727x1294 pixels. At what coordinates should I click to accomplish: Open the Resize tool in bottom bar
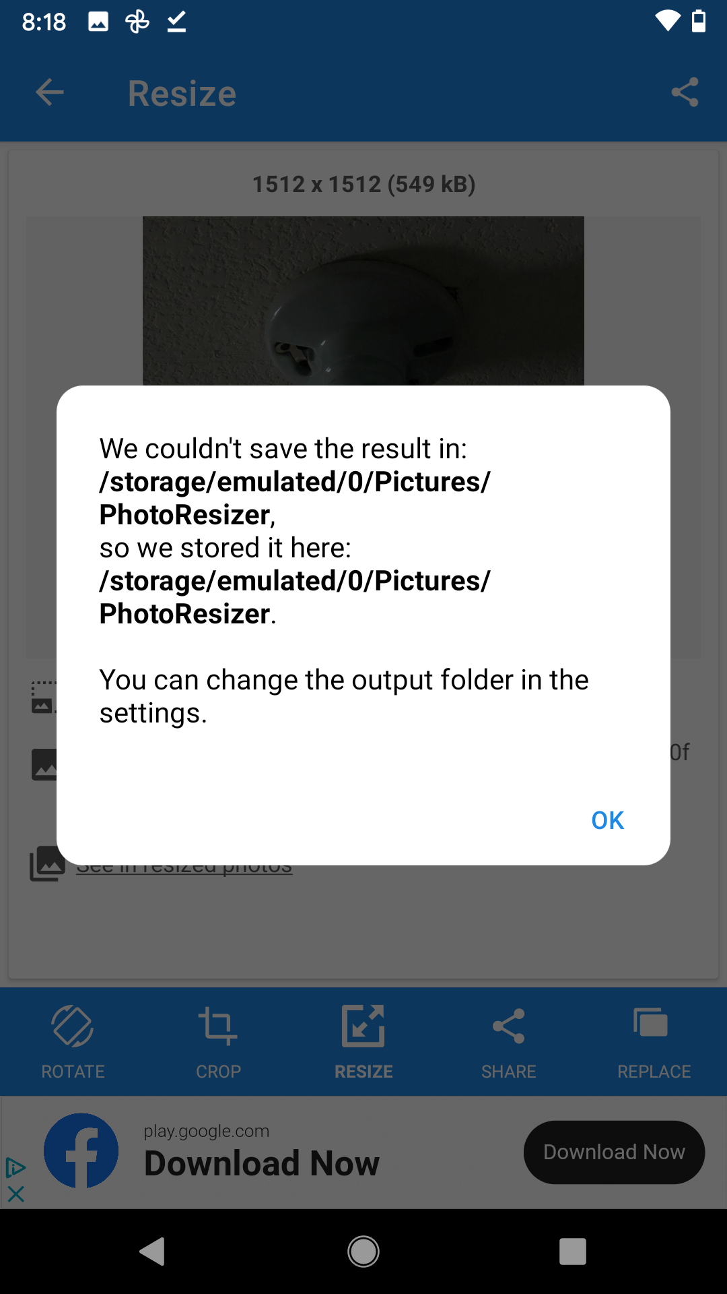(x=363, y=1041)
